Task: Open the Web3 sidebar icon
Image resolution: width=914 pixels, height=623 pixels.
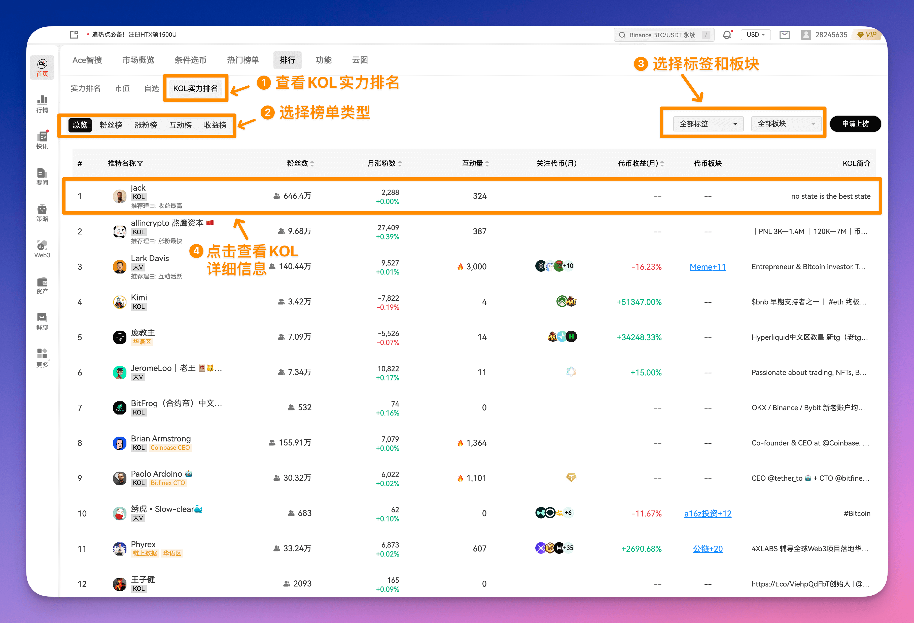Action: coord(42,249)
